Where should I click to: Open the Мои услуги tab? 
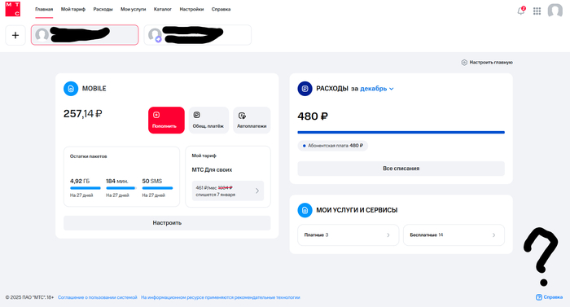pos(133,10)
